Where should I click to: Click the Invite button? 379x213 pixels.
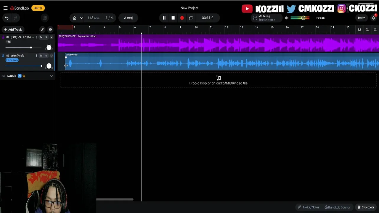[x=362, y=18]
